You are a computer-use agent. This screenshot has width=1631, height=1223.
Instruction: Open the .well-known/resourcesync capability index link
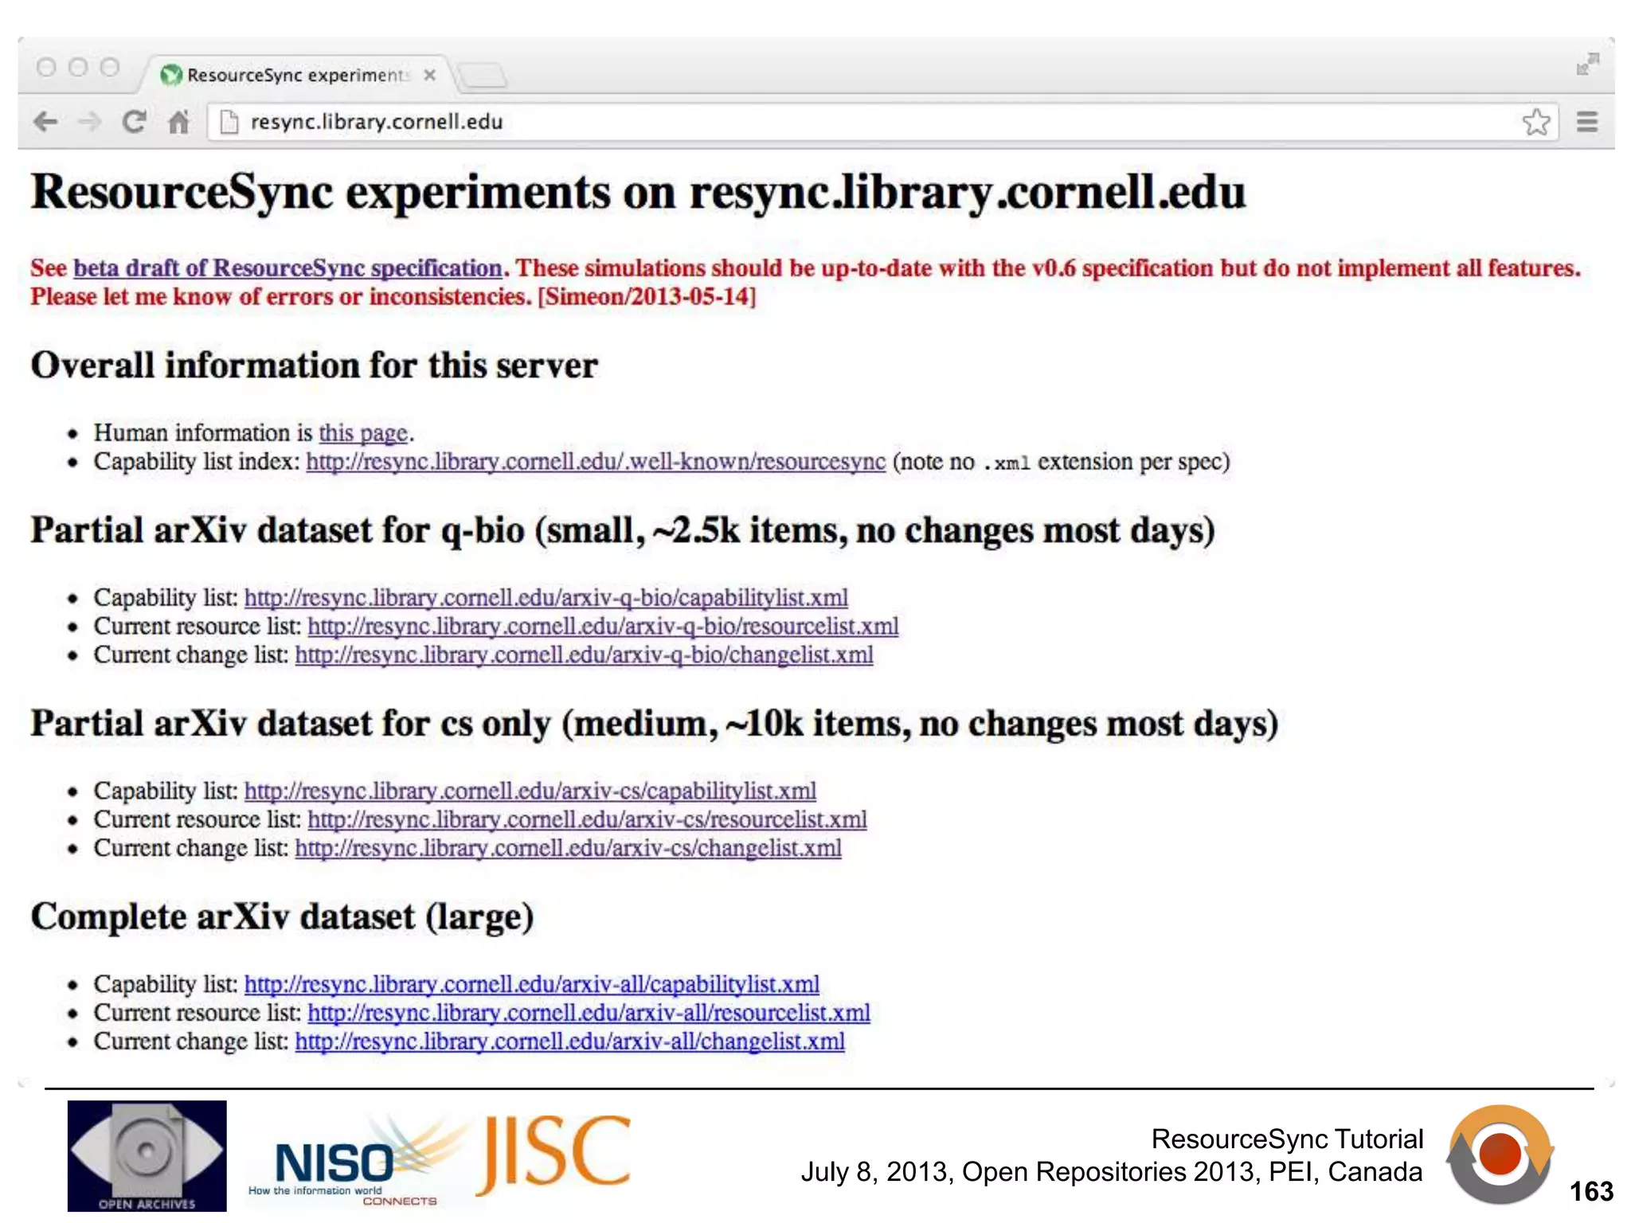596,462
